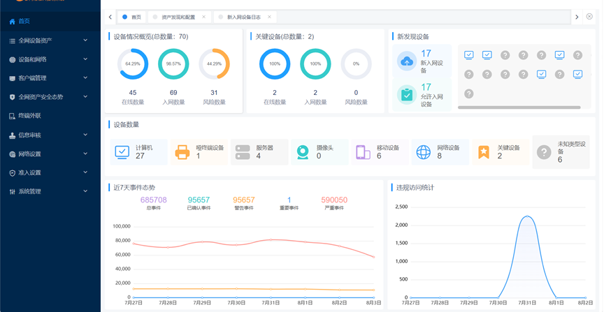Click the 685708 总事件 figure
Viewport: 604px width, 312px height.
[x=154, y=200]
